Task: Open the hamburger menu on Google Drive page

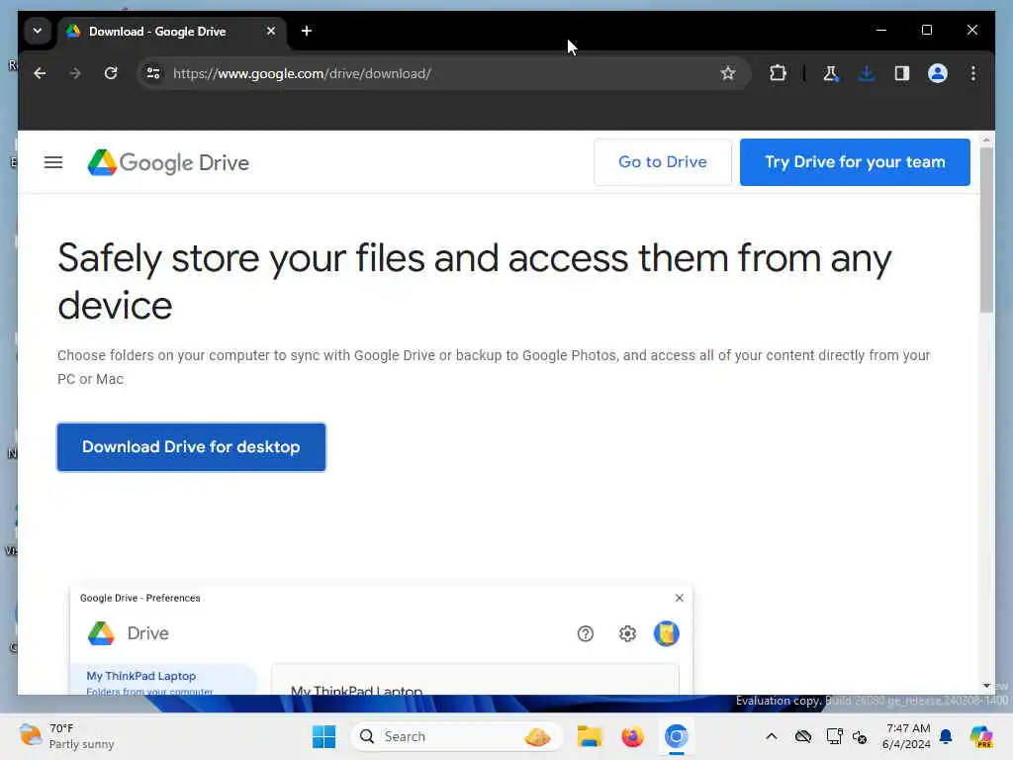Action: tap(53, 162)
